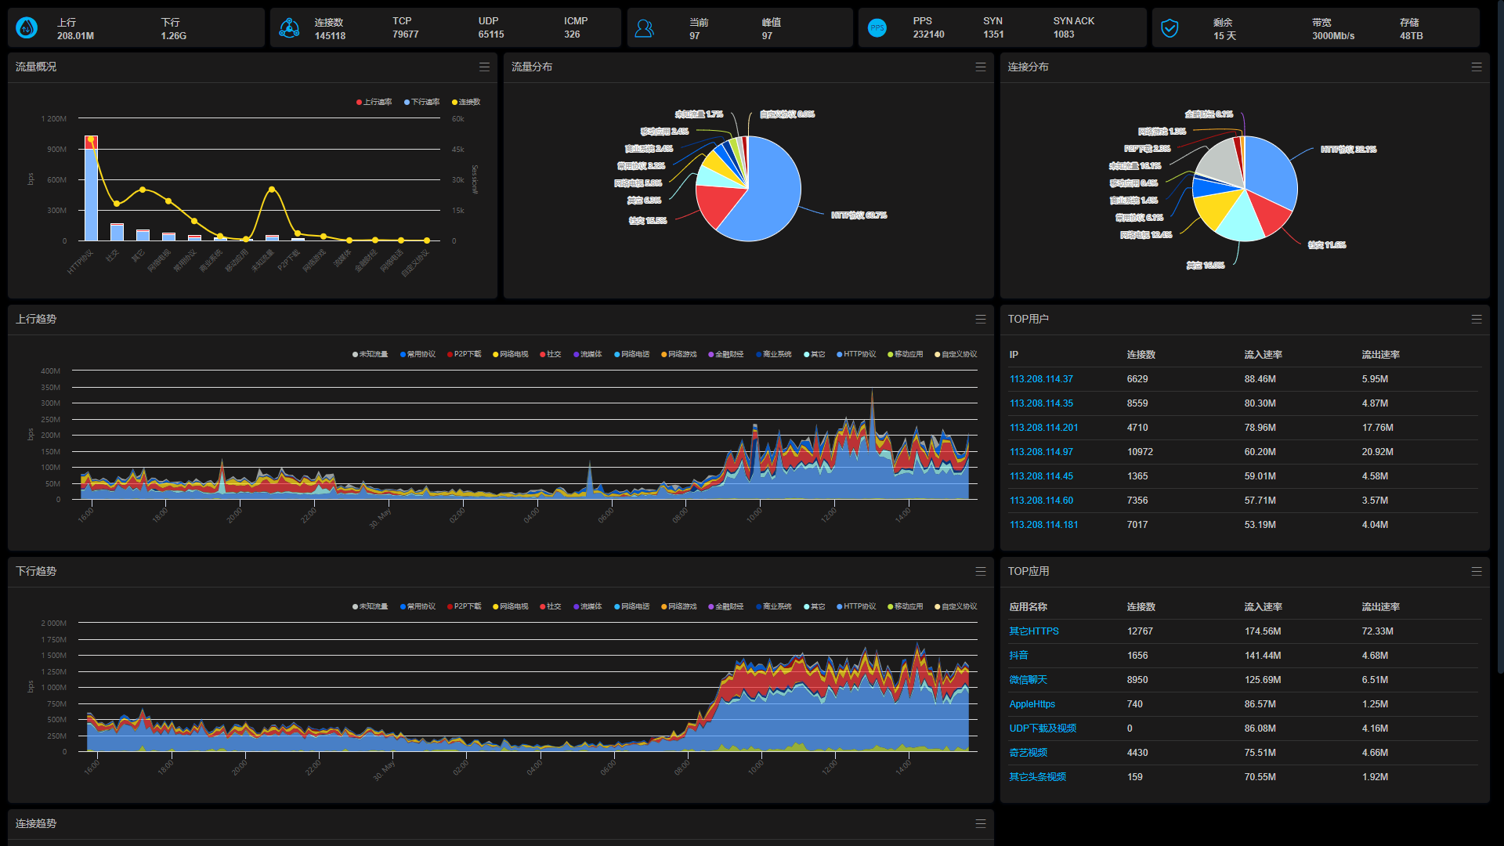The width and height of the screenshot is (1504, 846).
Task: Open the 其它头条视频 application link
Action: pos(1037,777)
